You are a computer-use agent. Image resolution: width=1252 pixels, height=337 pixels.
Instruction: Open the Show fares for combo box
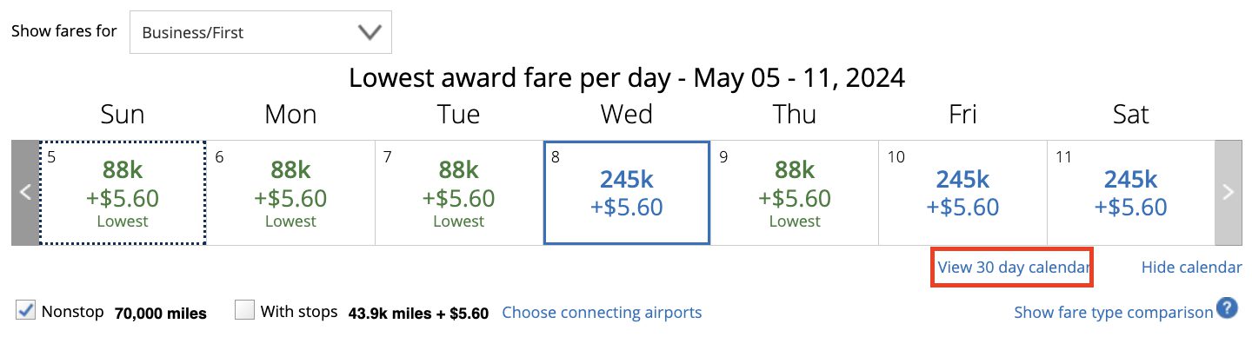tap(261, 33)
